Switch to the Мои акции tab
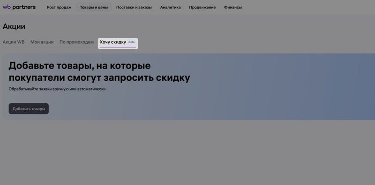This screenshot has width=375, height=185. (x=42, y=42)
